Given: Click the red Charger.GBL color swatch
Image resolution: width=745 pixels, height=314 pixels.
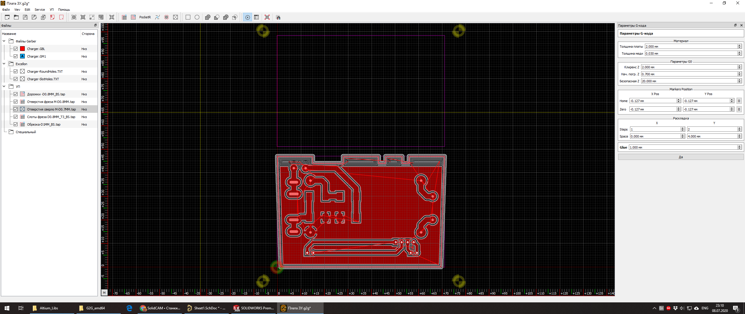Looking at the screenshot, I should click(x=22, y=49).
